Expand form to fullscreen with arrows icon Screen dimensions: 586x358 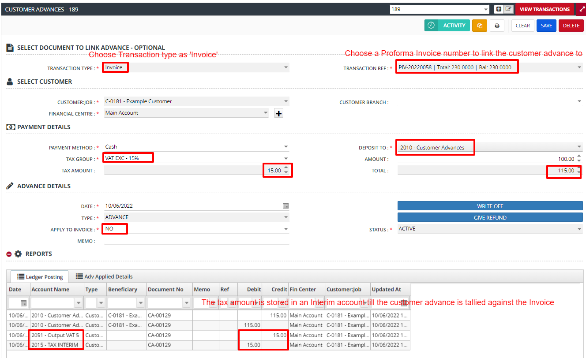click(x=581, y=9)
